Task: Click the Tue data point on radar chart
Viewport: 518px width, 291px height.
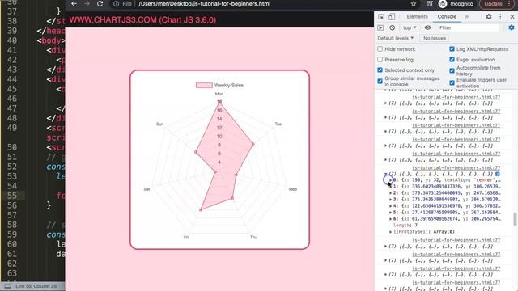Action: click(253, 144)
